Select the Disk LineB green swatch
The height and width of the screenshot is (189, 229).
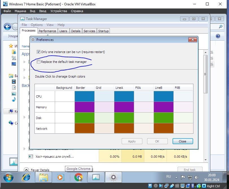(163, 118)
